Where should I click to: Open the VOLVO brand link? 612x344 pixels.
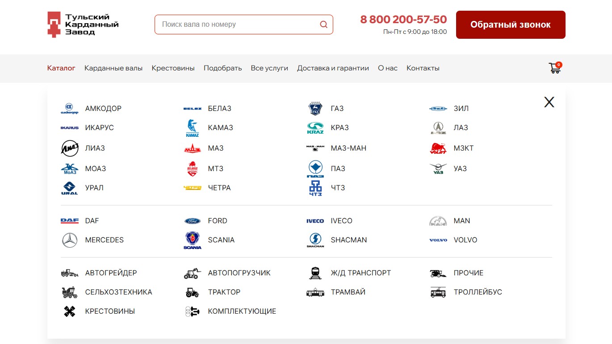click(465, 240)
